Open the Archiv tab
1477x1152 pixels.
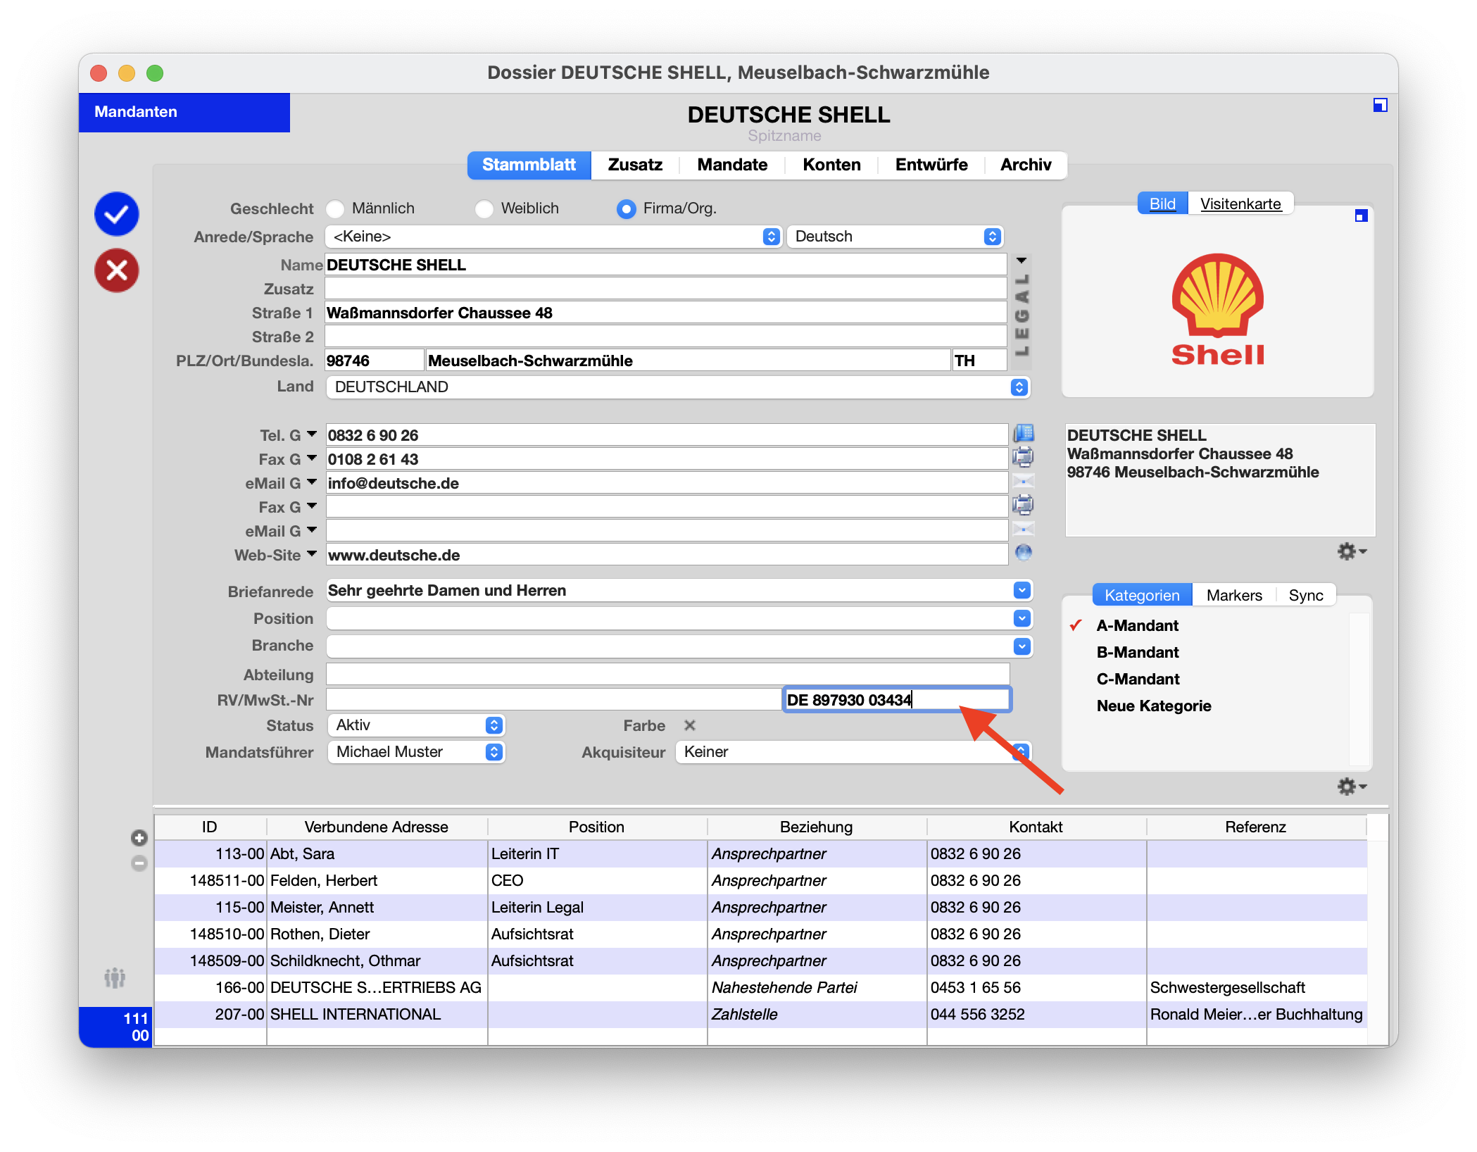[1026, 165]
